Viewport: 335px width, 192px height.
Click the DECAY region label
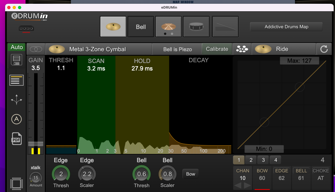(199, 60)
